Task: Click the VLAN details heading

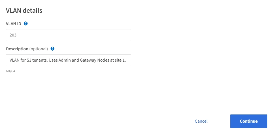Action: (x=24, y=11)
